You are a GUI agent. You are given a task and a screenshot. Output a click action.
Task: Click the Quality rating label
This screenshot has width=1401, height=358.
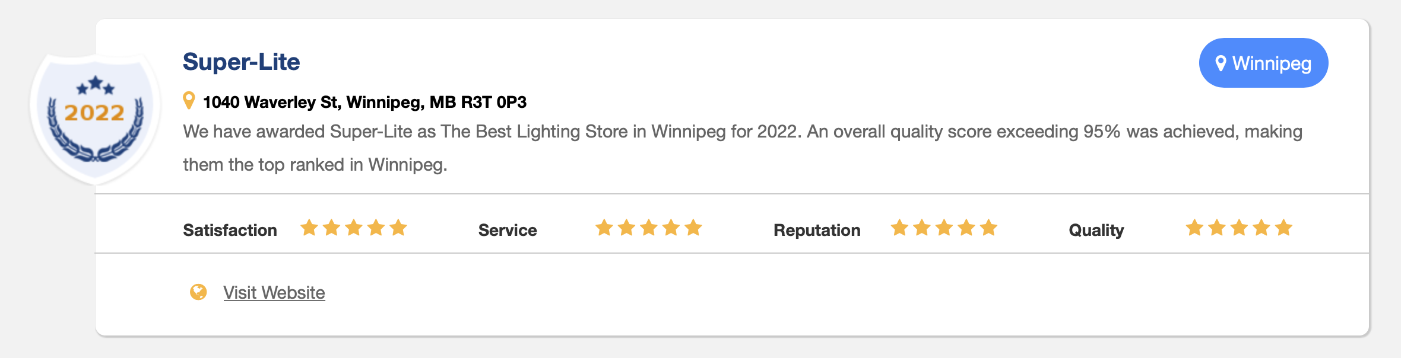[x=1096, y=230]
